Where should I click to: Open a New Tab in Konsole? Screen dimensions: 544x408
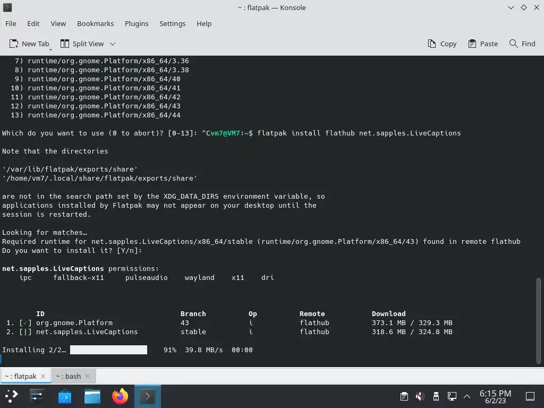[x=29, y=44]
